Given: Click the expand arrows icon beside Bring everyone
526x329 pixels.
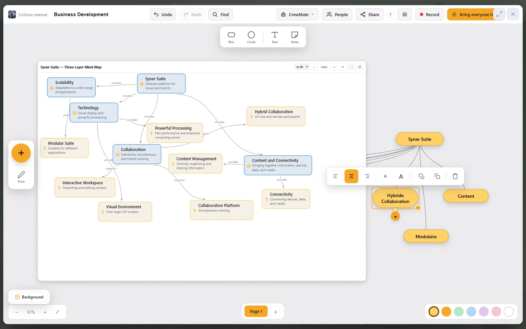Looking at the screenshot, I should pos(499,14).
